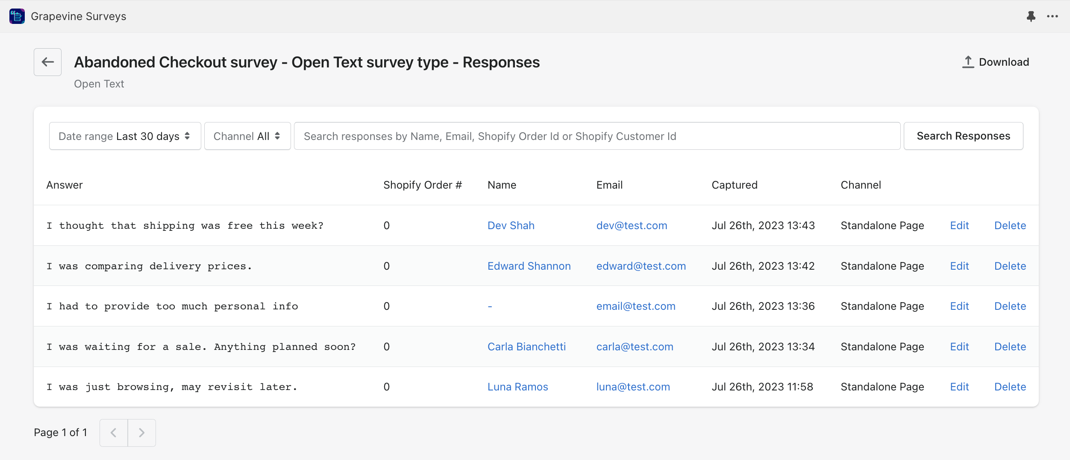Screen dimensions: 1070x460
Task: Click the edward@test.com email link
Action: pos(641,266)
